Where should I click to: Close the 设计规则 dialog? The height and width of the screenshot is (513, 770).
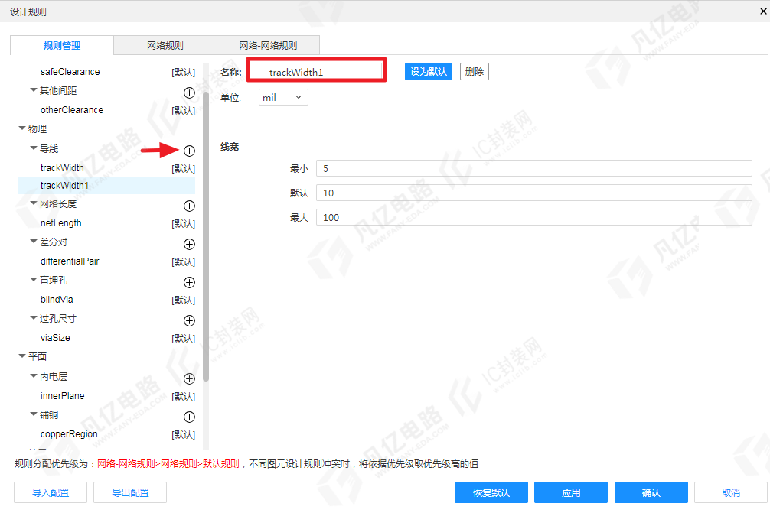tap(764, 11)
